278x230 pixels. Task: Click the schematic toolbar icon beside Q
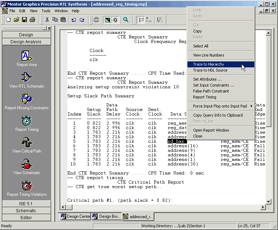click(107, 20)
